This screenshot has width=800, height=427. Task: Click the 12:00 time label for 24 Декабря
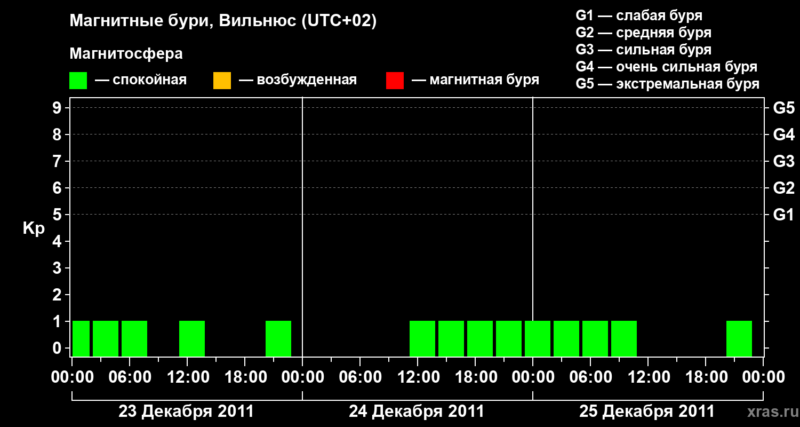(418, 377)
